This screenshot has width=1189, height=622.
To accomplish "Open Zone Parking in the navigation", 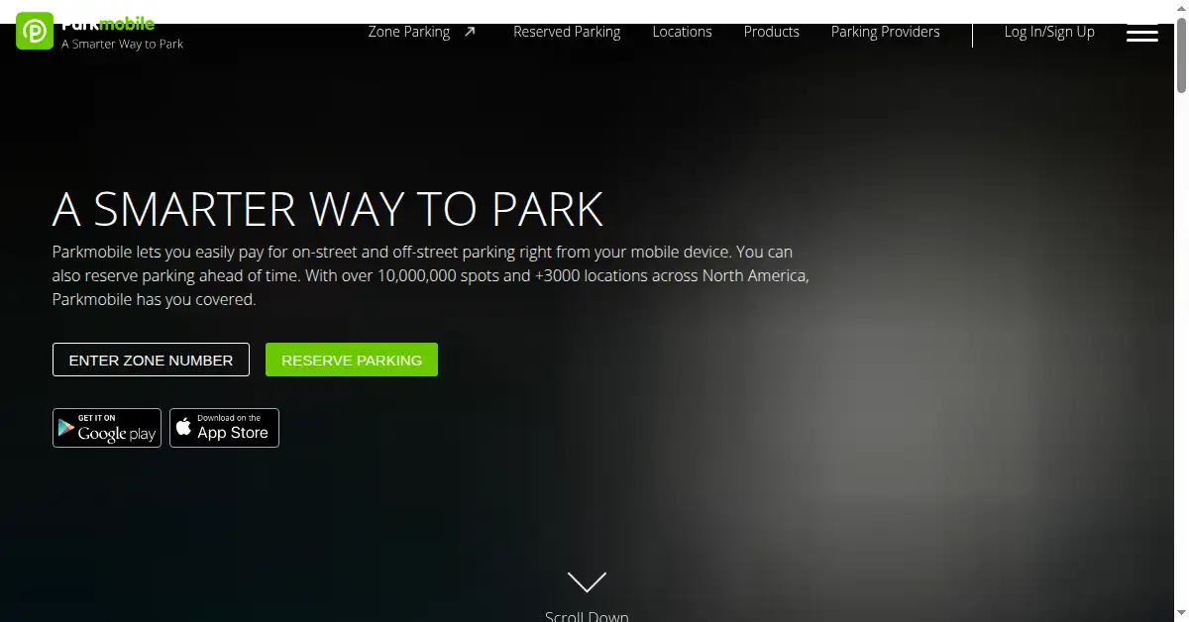I will pyautogui.click(x=409, y=32).
